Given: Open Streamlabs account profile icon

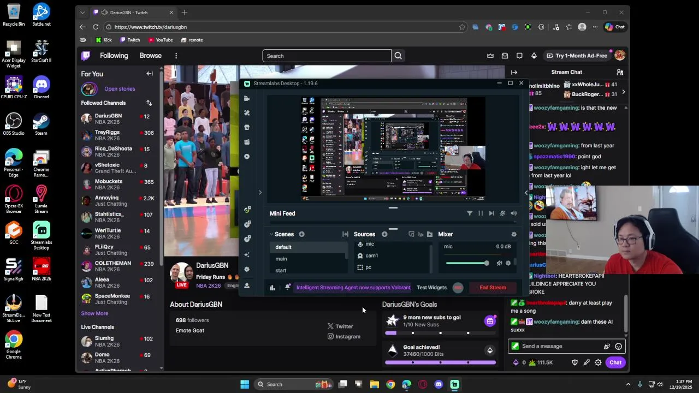Looking at the screenshot, I should point(247,285).
